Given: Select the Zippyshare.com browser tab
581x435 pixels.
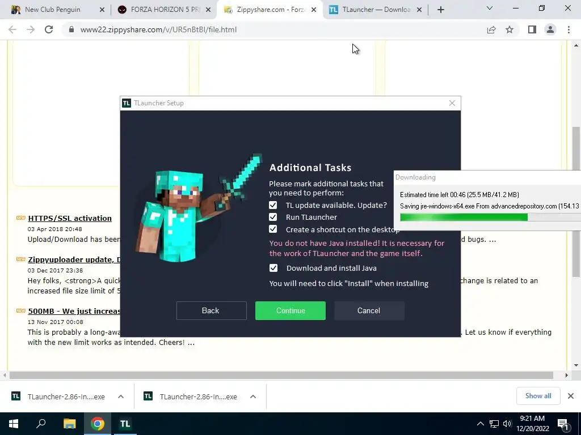Looking at the screenshot, I should tap(270, 10).
